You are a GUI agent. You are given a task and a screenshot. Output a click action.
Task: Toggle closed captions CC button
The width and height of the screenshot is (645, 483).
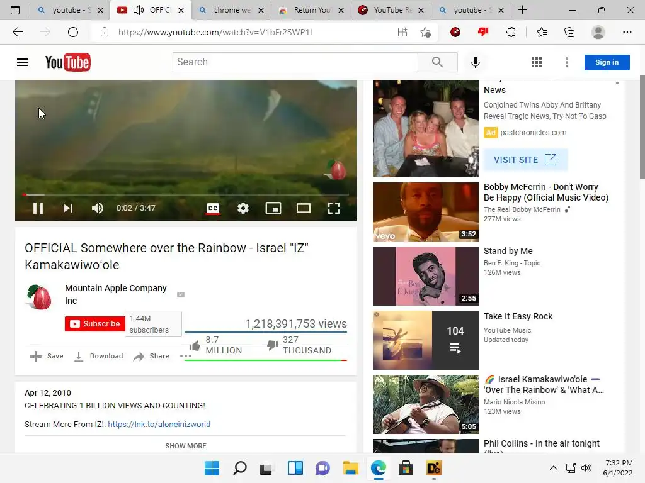(213, 208)
